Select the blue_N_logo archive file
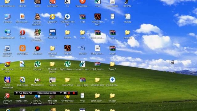This screenshot has height=111, width=197. pyautogui.click(x=82, y=80)
